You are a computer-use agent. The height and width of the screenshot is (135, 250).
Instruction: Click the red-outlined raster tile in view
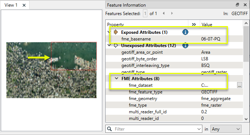(x=74, y=56)
